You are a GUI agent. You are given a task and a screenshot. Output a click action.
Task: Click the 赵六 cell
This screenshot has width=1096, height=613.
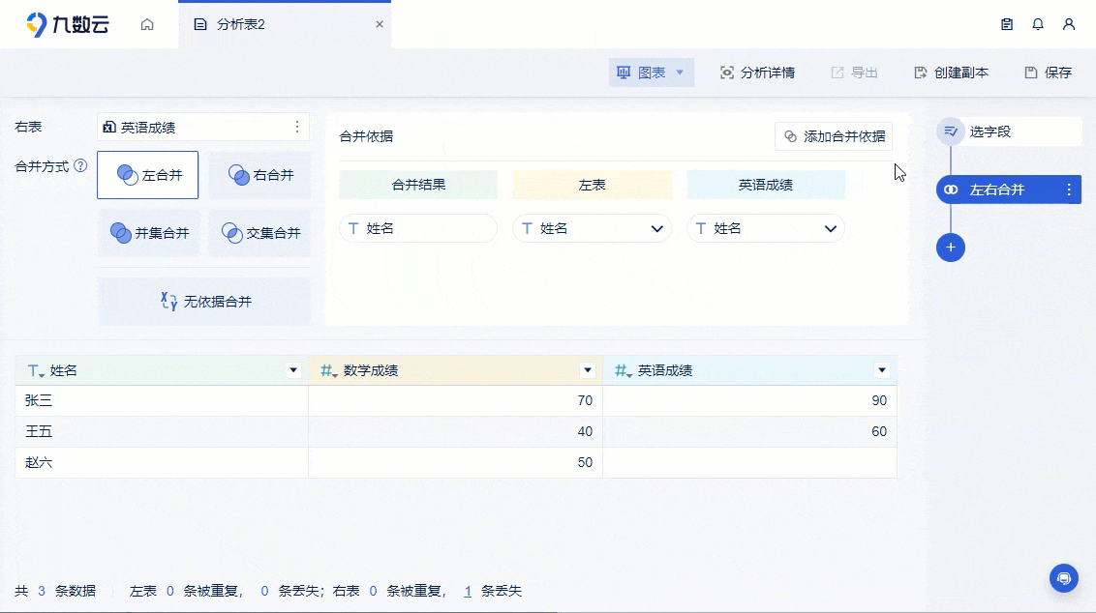pyautogui.click(x=162, y=462)
